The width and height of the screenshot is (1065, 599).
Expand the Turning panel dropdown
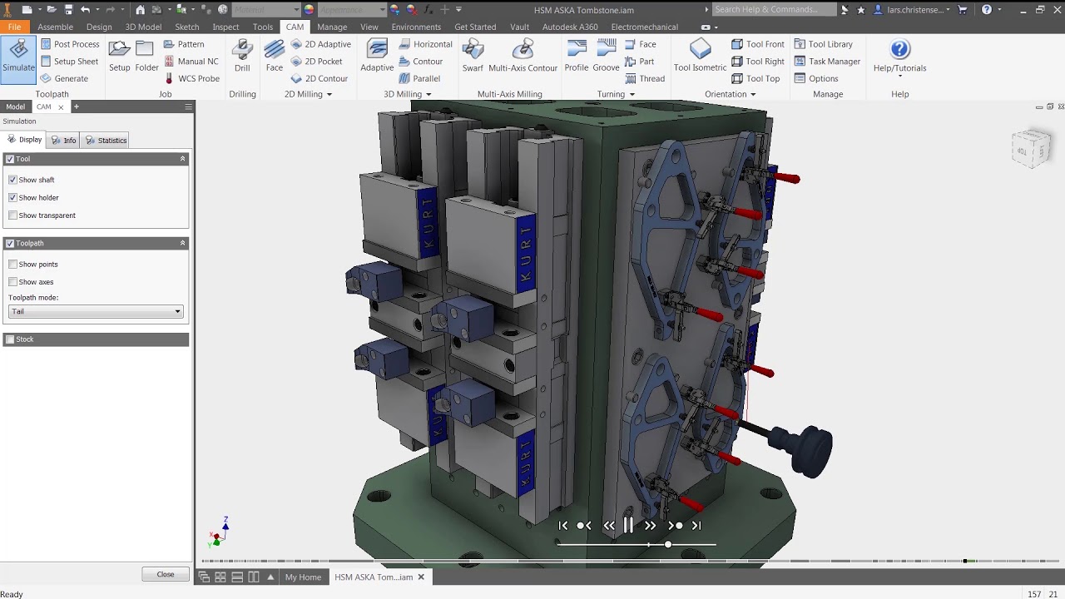pyautogui.click(x=632, y=95)
